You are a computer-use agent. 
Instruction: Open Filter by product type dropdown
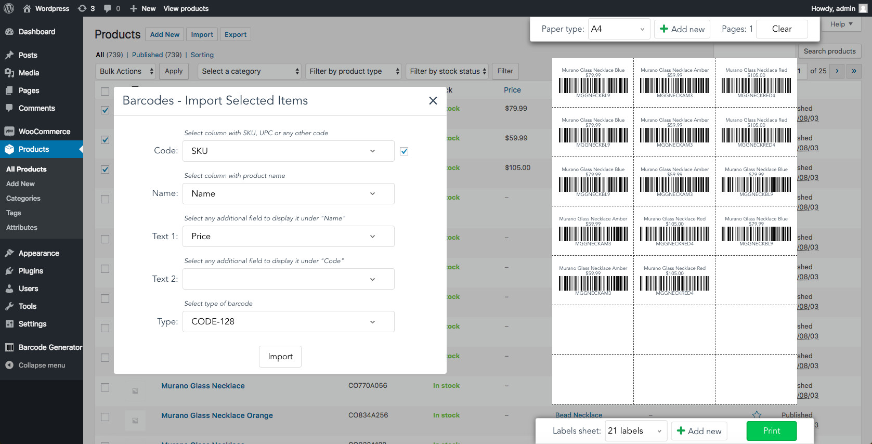(x=354, y=71)
